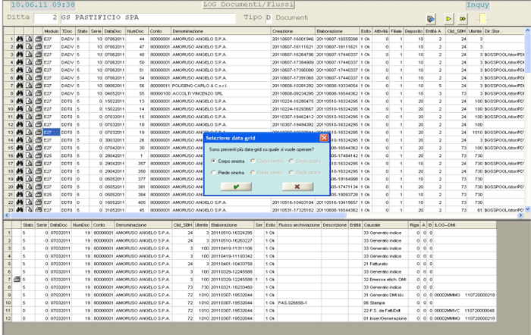
Task: Click the Elaborazione column header in upper grid
Action: pyautogui.click(x=333, y=30)
